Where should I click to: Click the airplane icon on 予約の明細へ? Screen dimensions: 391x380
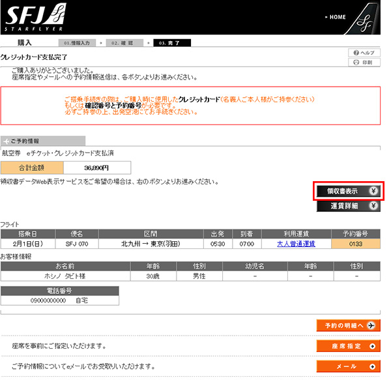pyautogui.click(x=370, y=325)
